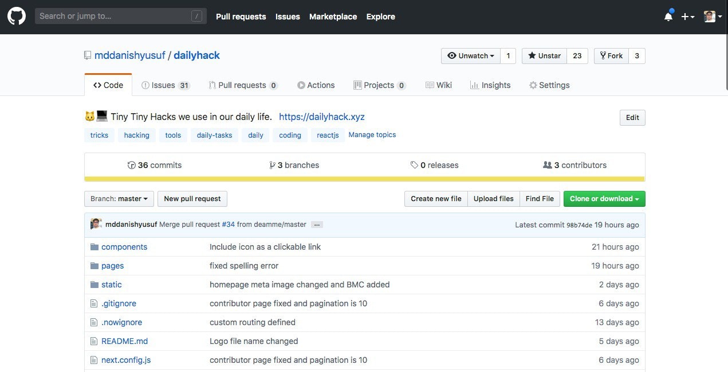Image resolution: width=728 pixels, height=372 pixels.
Task: Open commit "Logo file name changed"
Action: click(254, 341)
